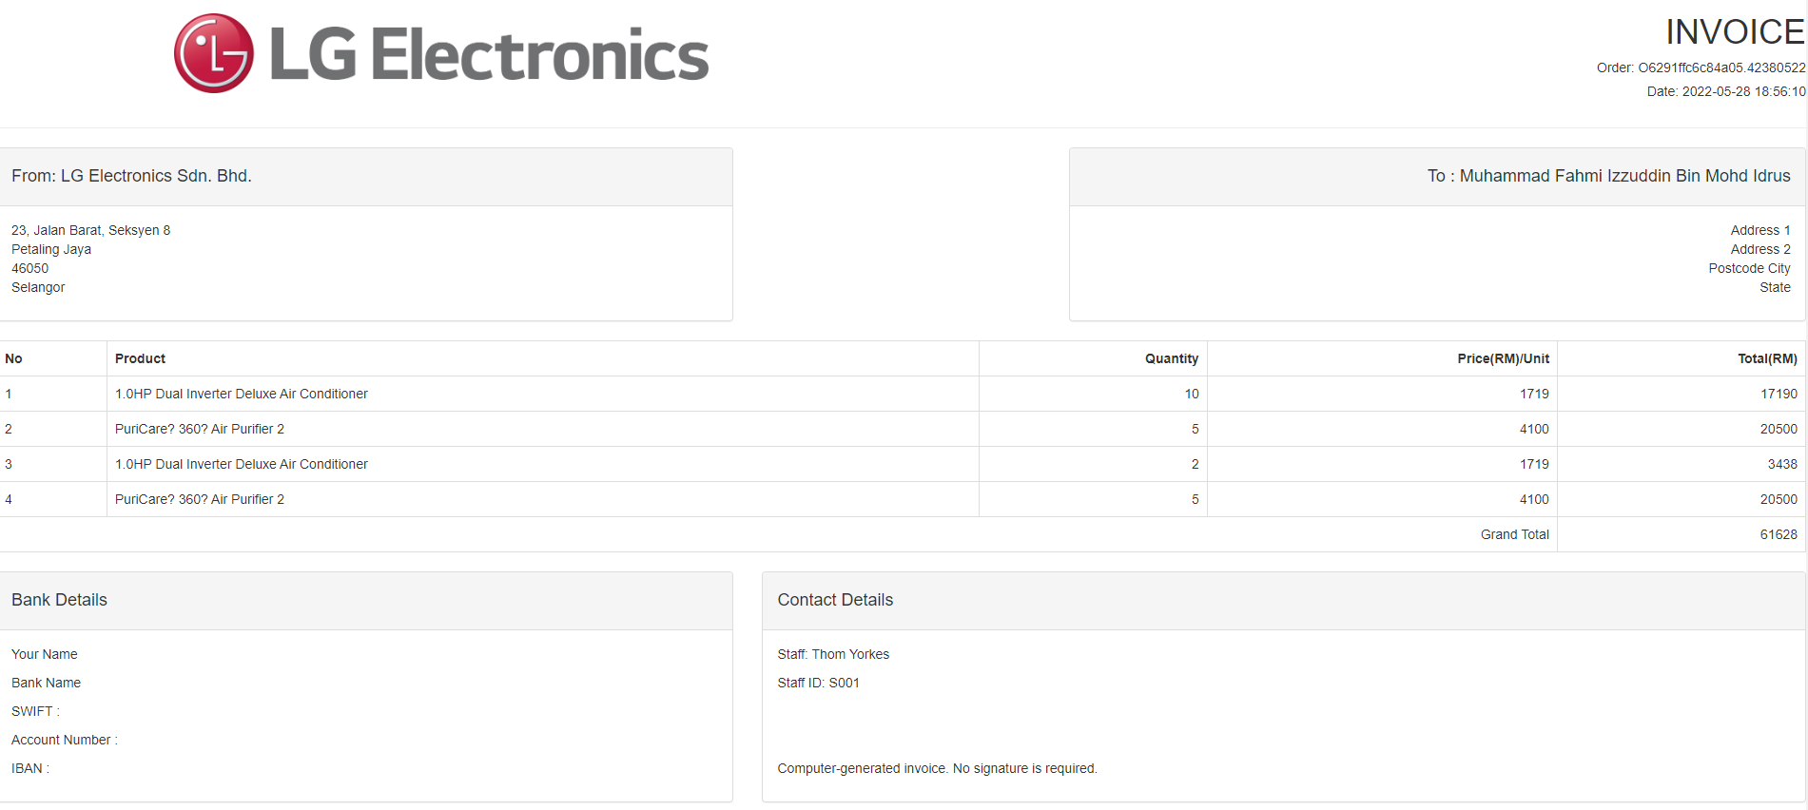Click 'Address 2' in recipient panel
The image size is (1808, 810).
pyautogui.click(x=1760, y=249)
